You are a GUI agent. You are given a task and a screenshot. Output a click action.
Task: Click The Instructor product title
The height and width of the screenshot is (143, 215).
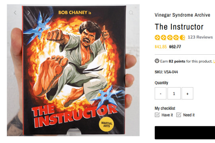pos(179,27)
